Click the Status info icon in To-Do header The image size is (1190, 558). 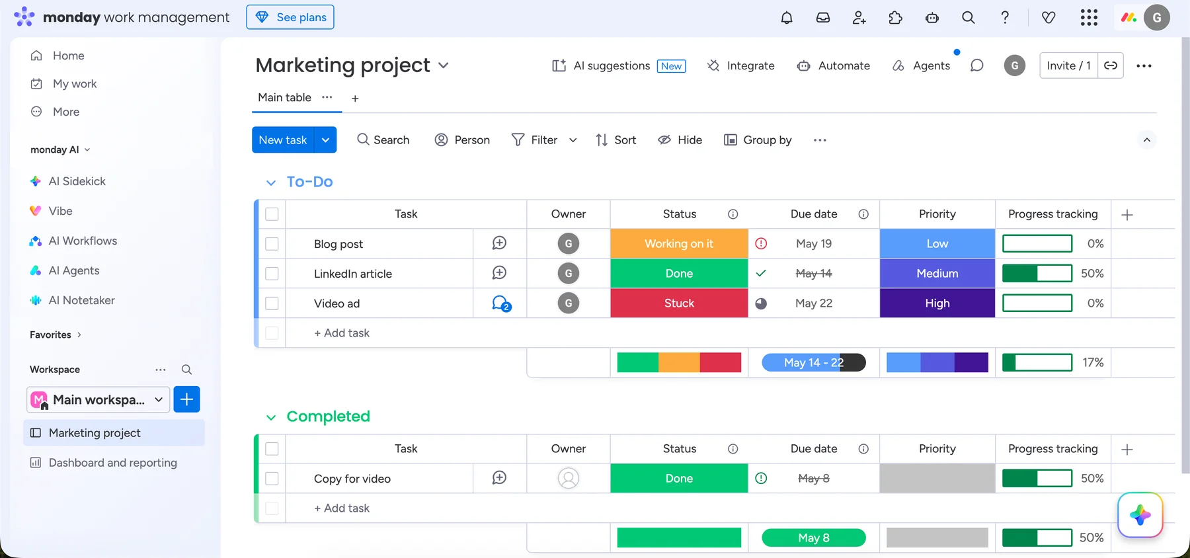pos(733,214)
